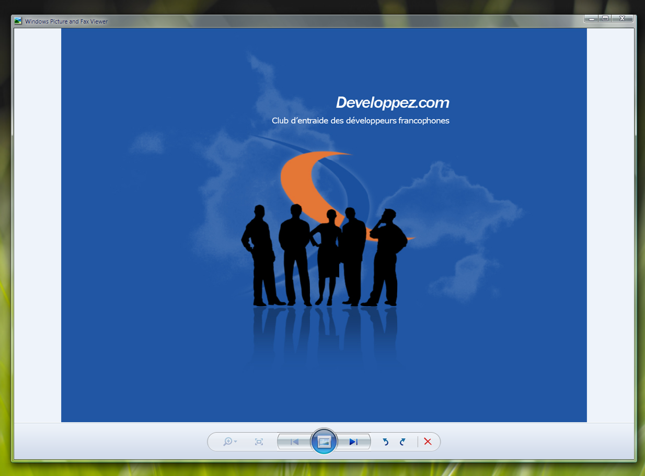Click the window title text in the title bar
This screenshot has height=476, width=645.
(66, 21)
